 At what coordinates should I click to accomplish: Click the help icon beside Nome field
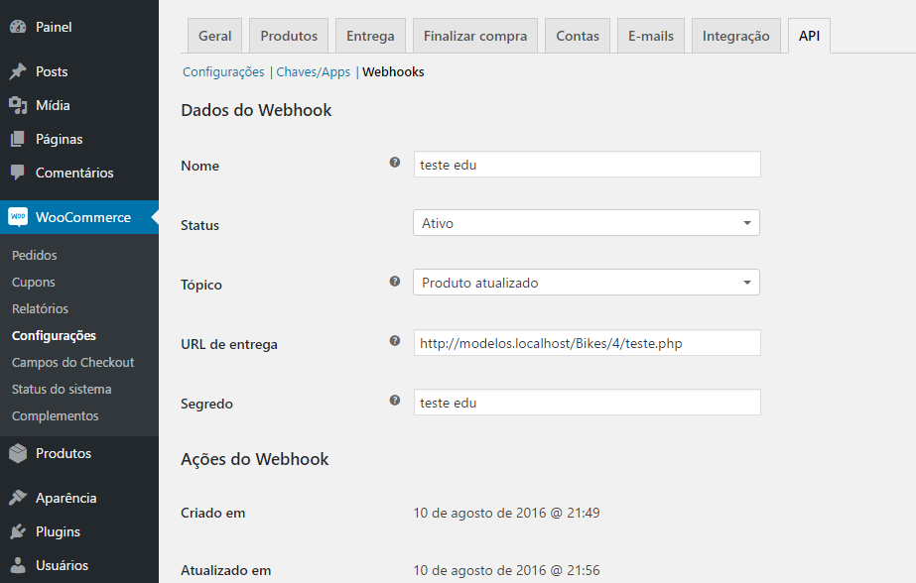pos(394,162)
